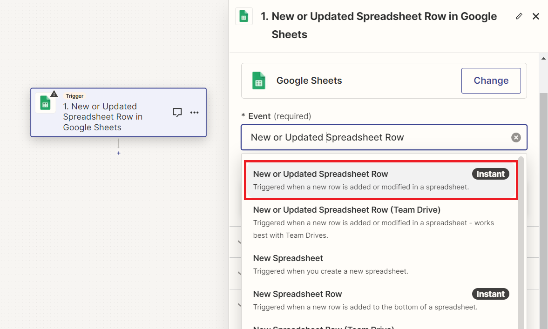Click the Google Sheets icon on the trigger node
This screenshot has height=329, width=548.
click(x=45, y=103)
